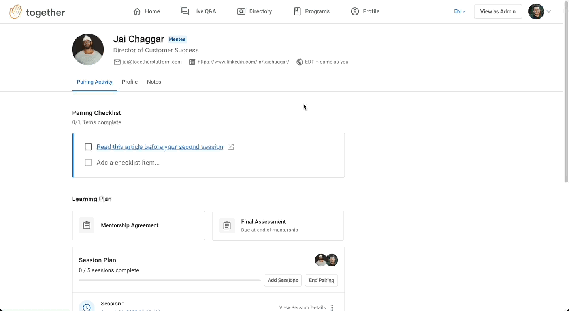Click the View as Admin button
The height and width of the screenshot is (311, 569).
(x=498, y=11)
